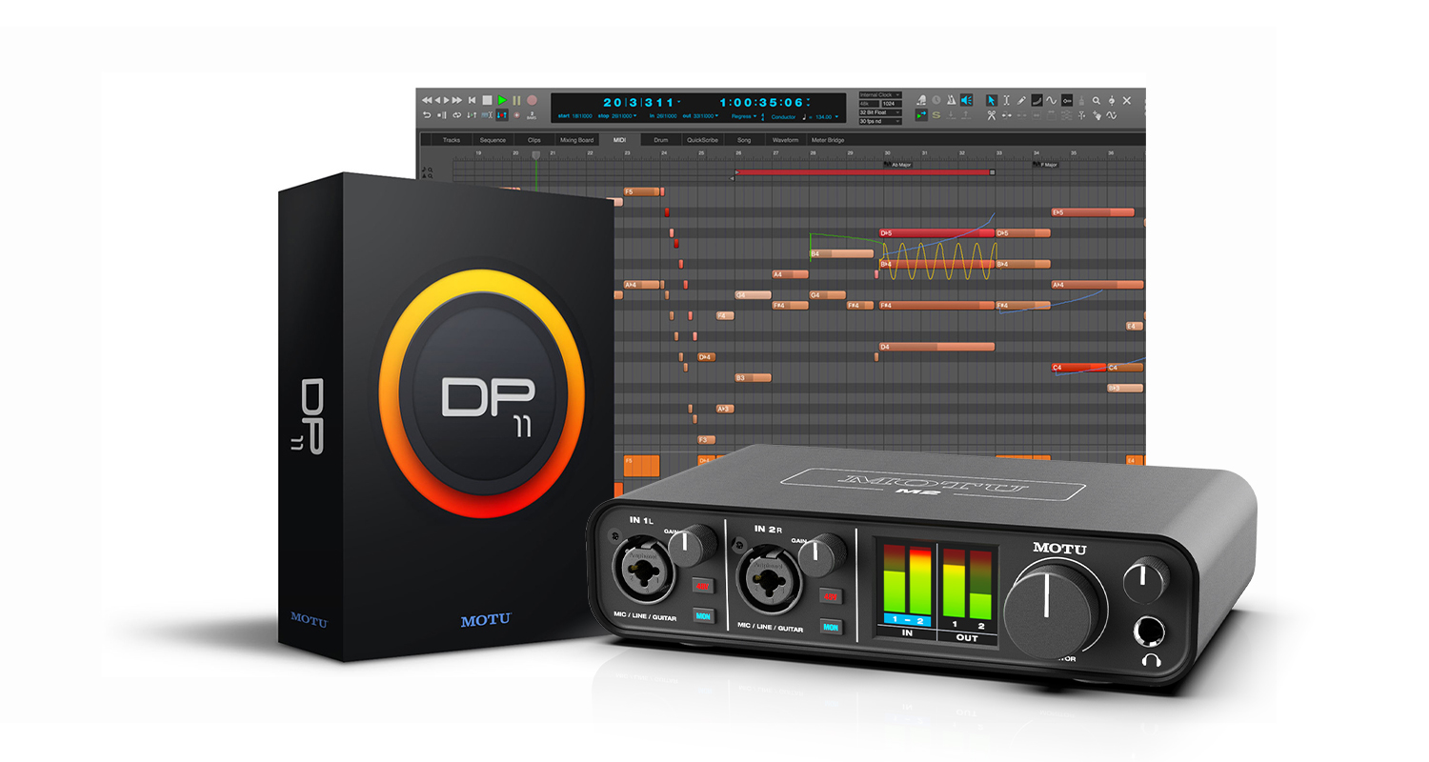Open the tempo 134.00 dropdown arrow
Screen dimensions: 1429x762
click(836, 117)
